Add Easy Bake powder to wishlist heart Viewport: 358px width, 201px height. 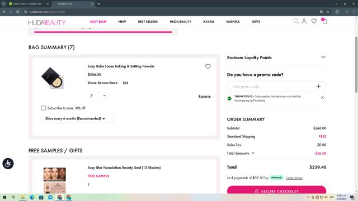click(208, 66)
